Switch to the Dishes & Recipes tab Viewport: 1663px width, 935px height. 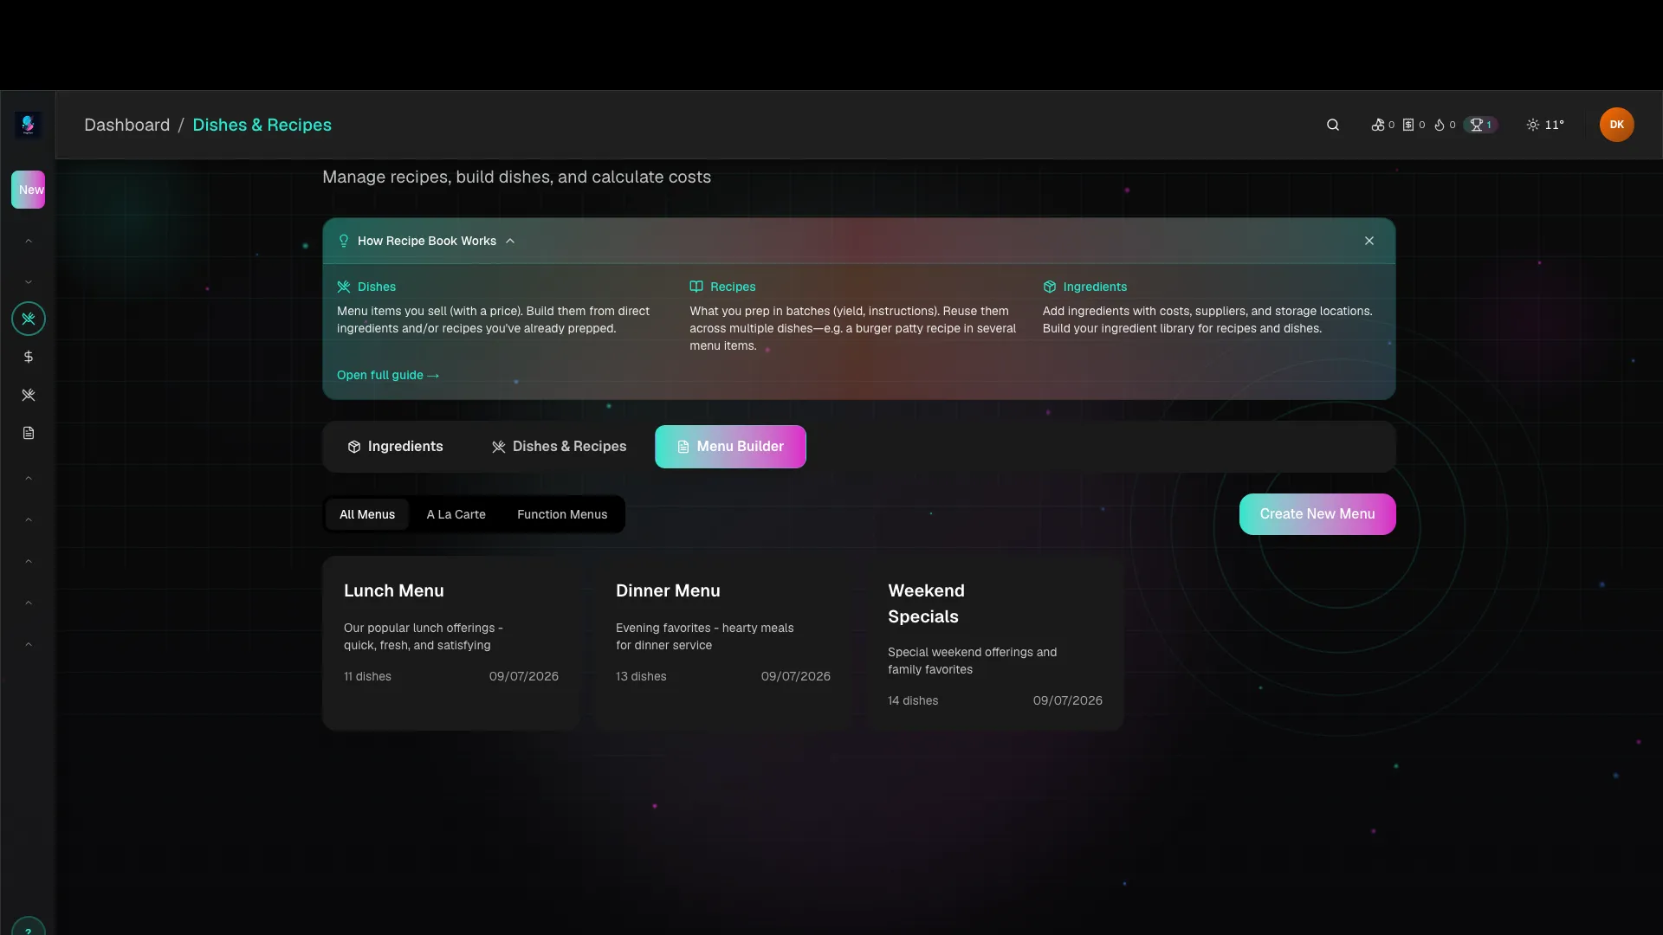point(559,447)
